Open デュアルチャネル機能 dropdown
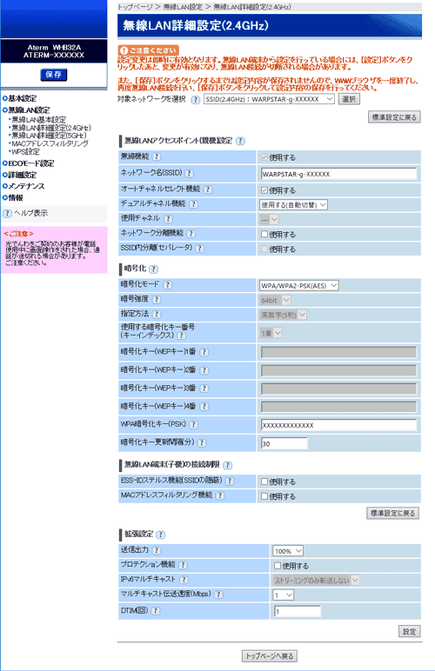The height and width of the screenshot is (671, 435). coord(294,205)
